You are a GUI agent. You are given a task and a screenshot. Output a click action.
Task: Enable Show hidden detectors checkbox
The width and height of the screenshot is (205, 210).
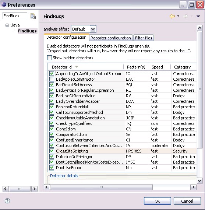click(x=49, y=58)
